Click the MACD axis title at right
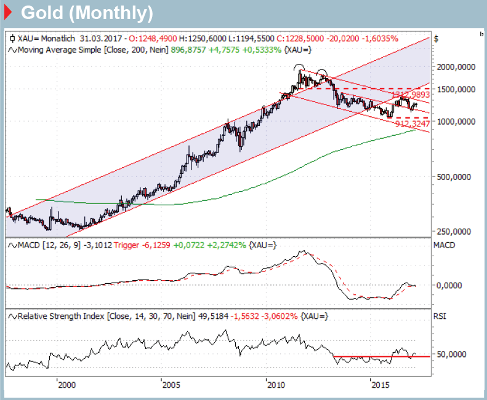The width and height of the screenshot is (487, 400). coord(444,245)
